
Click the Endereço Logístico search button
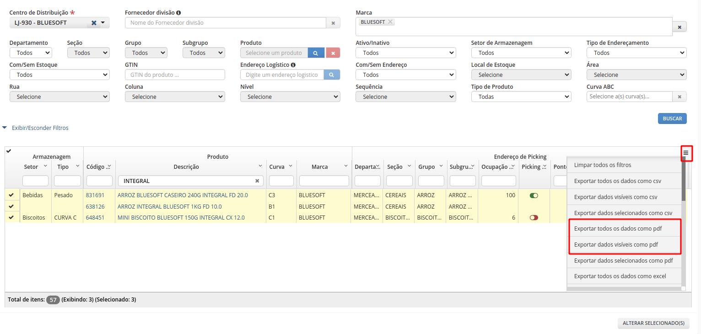(x=332, y=75)
